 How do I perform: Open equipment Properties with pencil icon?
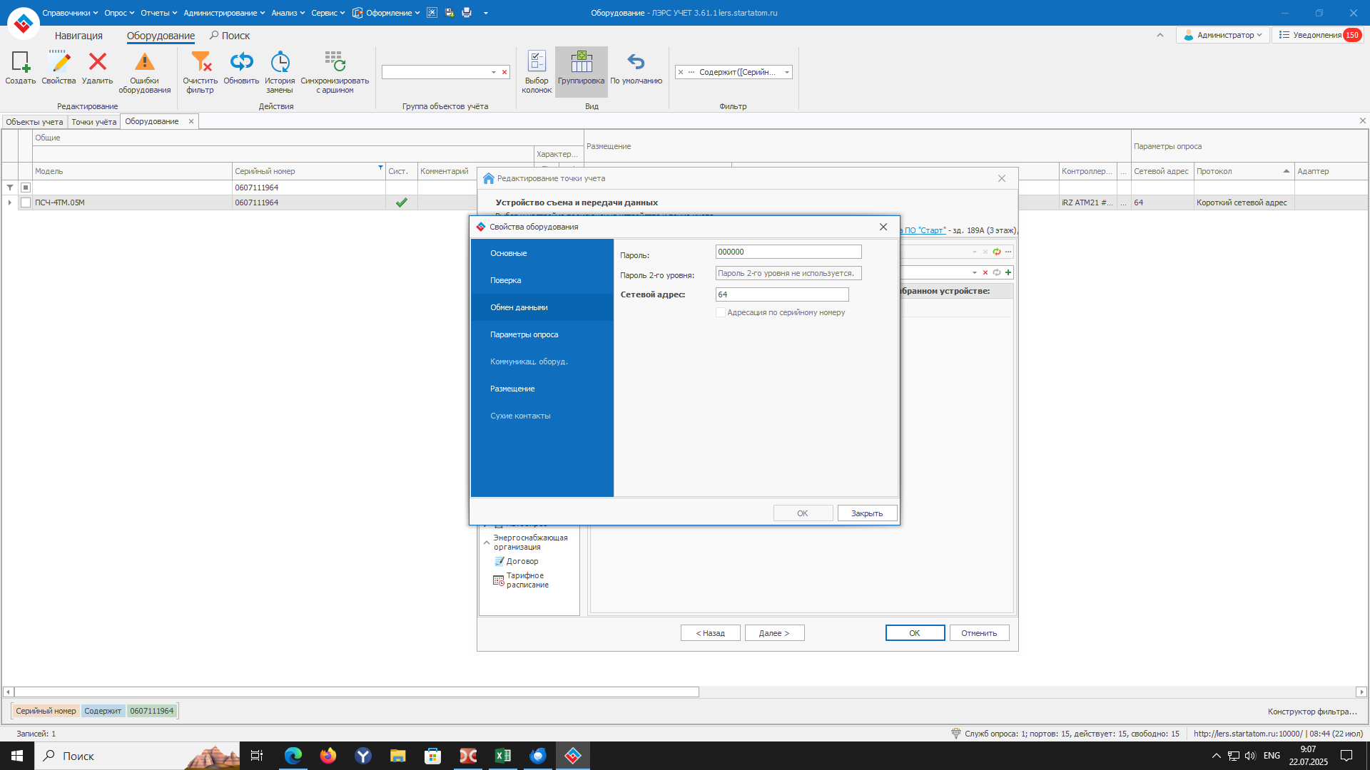pos(59,63)
